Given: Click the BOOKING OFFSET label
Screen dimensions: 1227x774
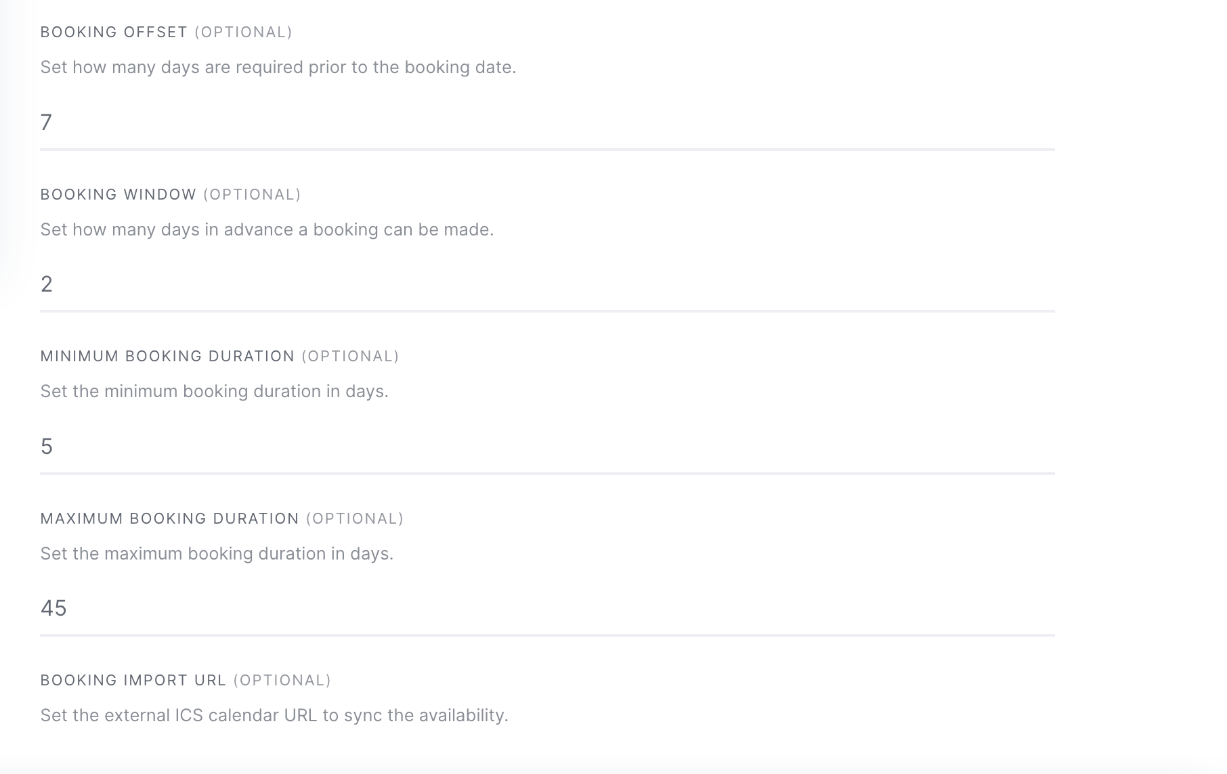Looking at the screenshot, I should (x=114, y=32).
